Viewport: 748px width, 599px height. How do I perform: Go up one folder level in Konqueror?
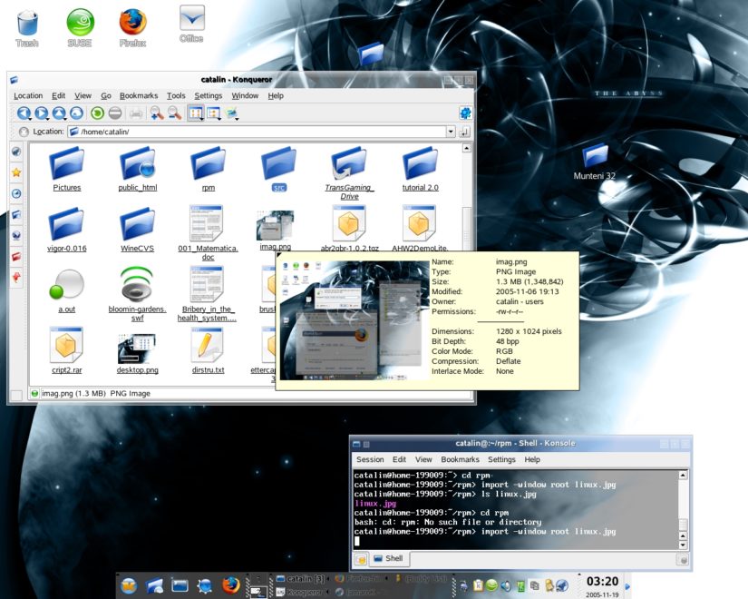point(59,113)
